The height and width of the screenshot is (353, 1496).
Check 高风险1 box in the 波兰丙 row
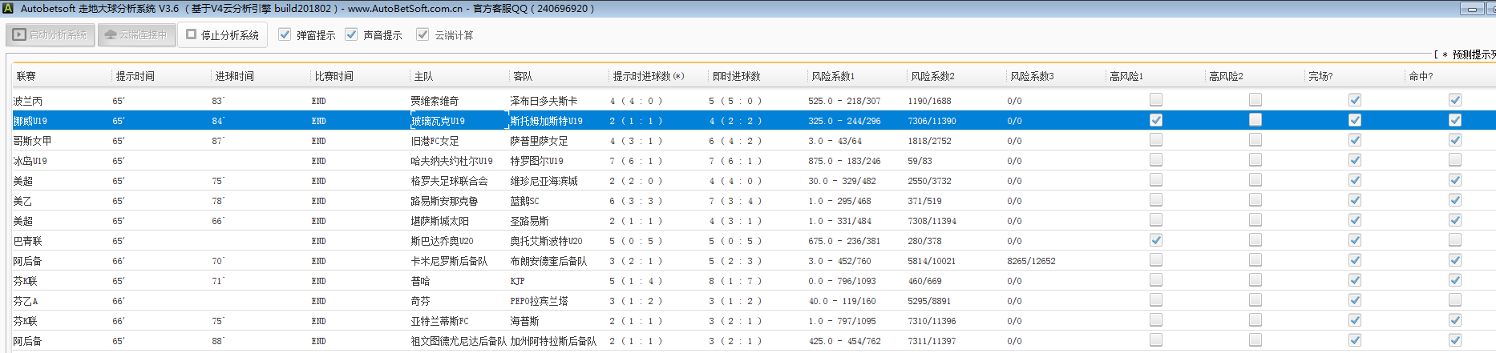pyautogui.click(x=1155, y=100)
